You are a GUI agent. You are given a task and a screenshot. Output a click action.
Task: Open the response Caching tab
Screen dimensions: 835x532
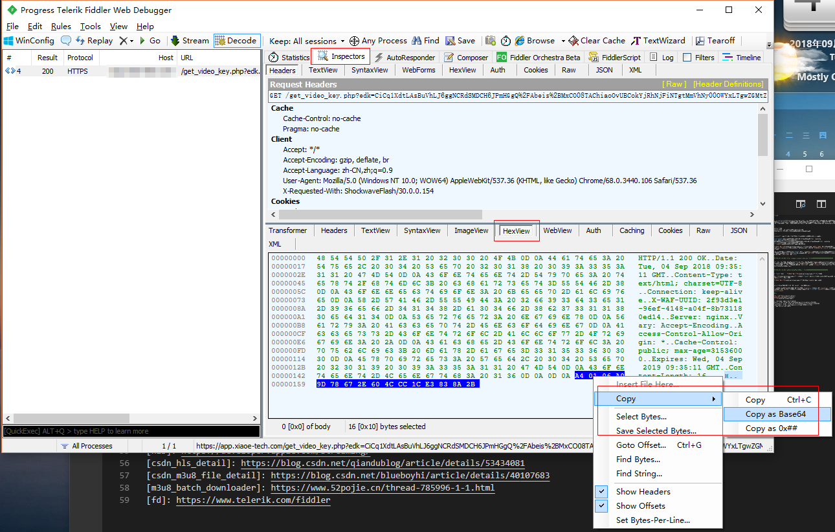(x=632, y=230)
